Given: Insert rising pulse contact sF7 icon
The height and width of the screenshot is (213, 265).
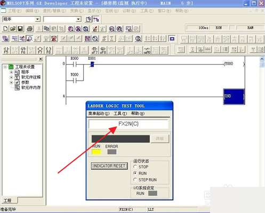Looking at the screenshot, I should [95, 50].
